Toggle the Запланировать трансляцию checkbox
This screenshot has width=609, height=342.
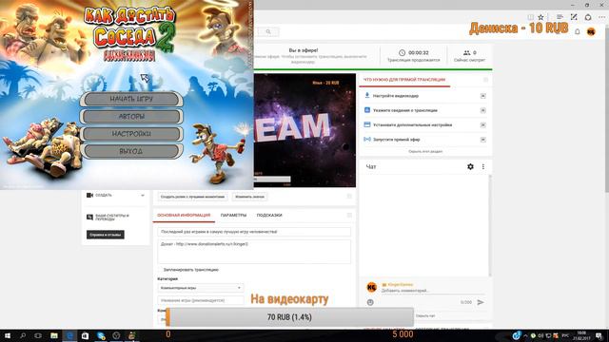coord(160,270)
